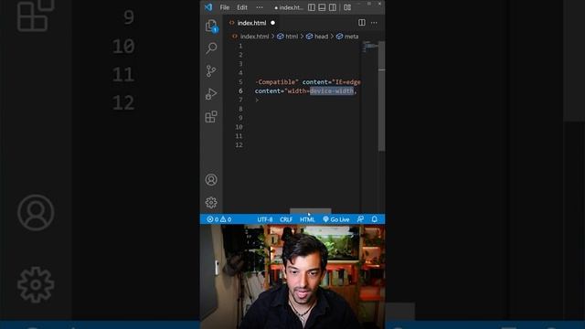Viewport: 585px width, 329px height.
Task: Open Customize Layout icon in title bar
Action: point(347,7)
